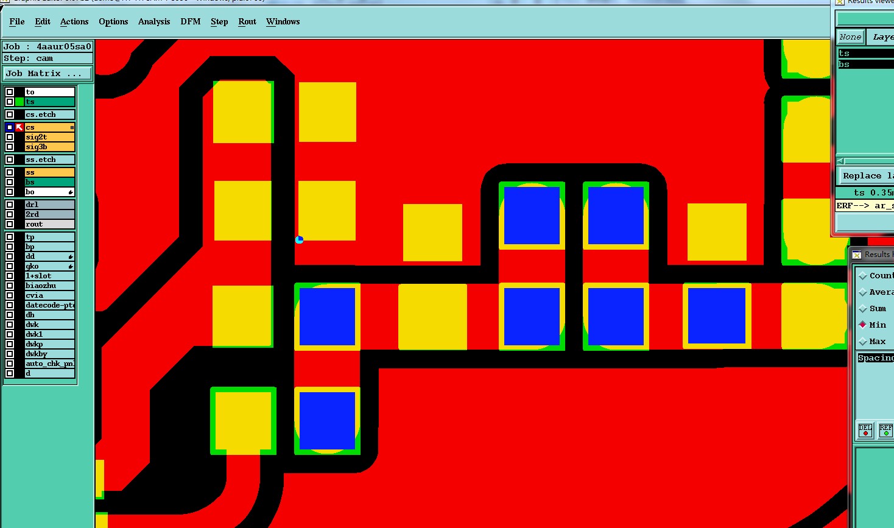Click the REF icon button in Results panel
This screenshot has width=894, height=528.
point(886,430)
